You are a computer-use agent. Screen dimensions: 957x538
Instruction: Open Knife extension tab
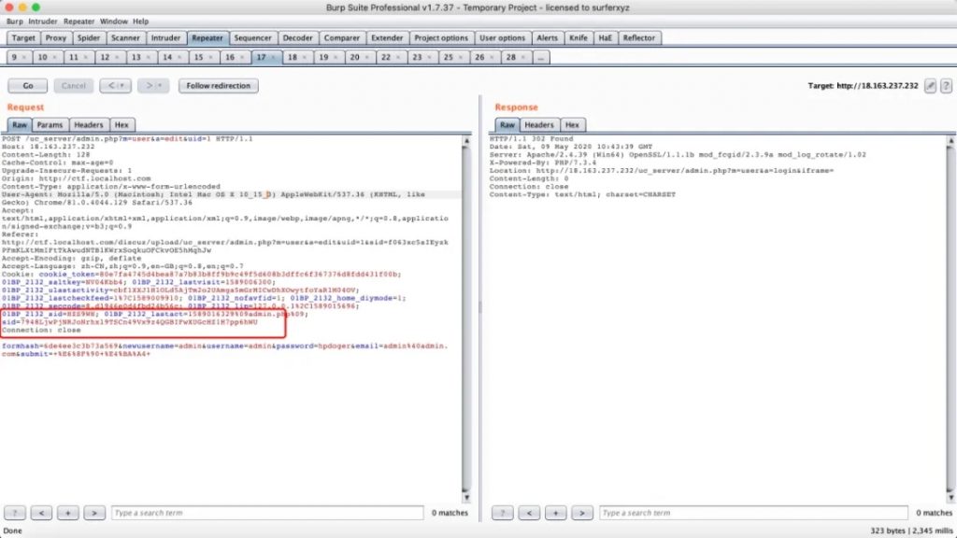pyautogui.click(x=578, y=37)
